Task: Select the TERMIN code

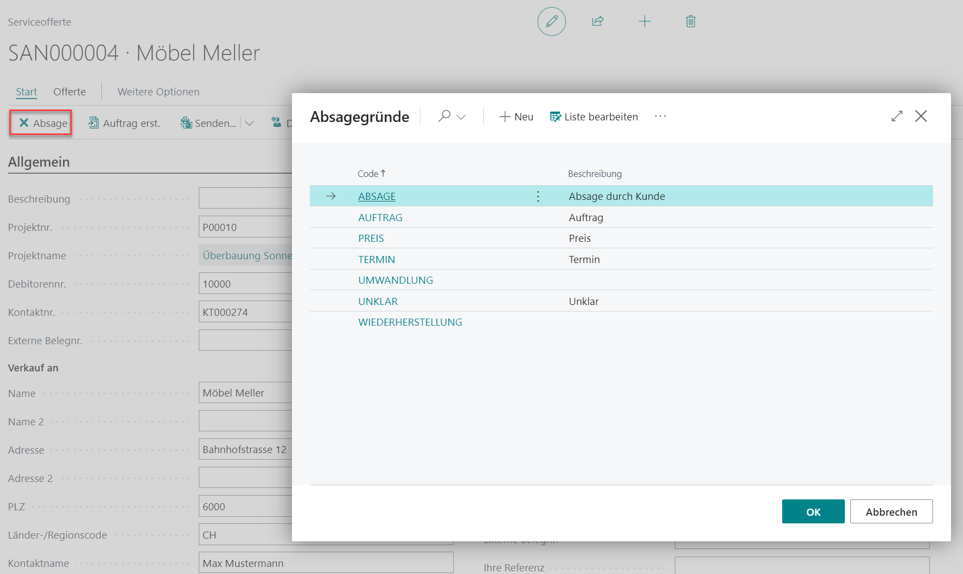Action: [x=376, y=259]
